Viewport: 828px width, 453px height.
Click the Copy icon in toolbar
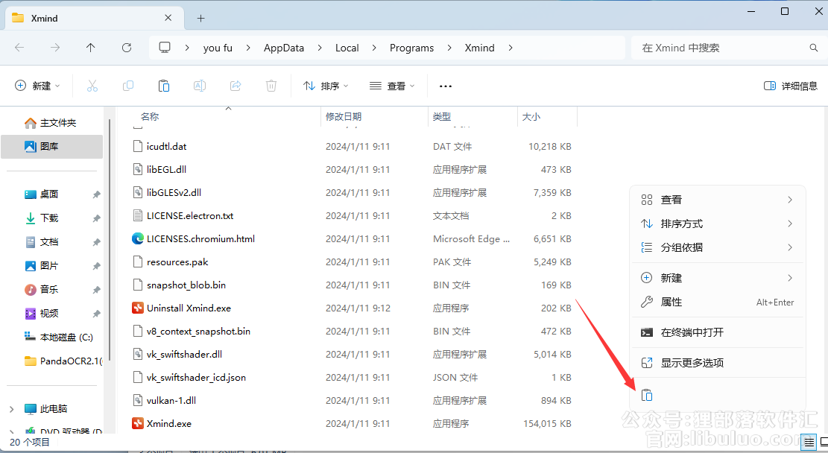point(127,86)
